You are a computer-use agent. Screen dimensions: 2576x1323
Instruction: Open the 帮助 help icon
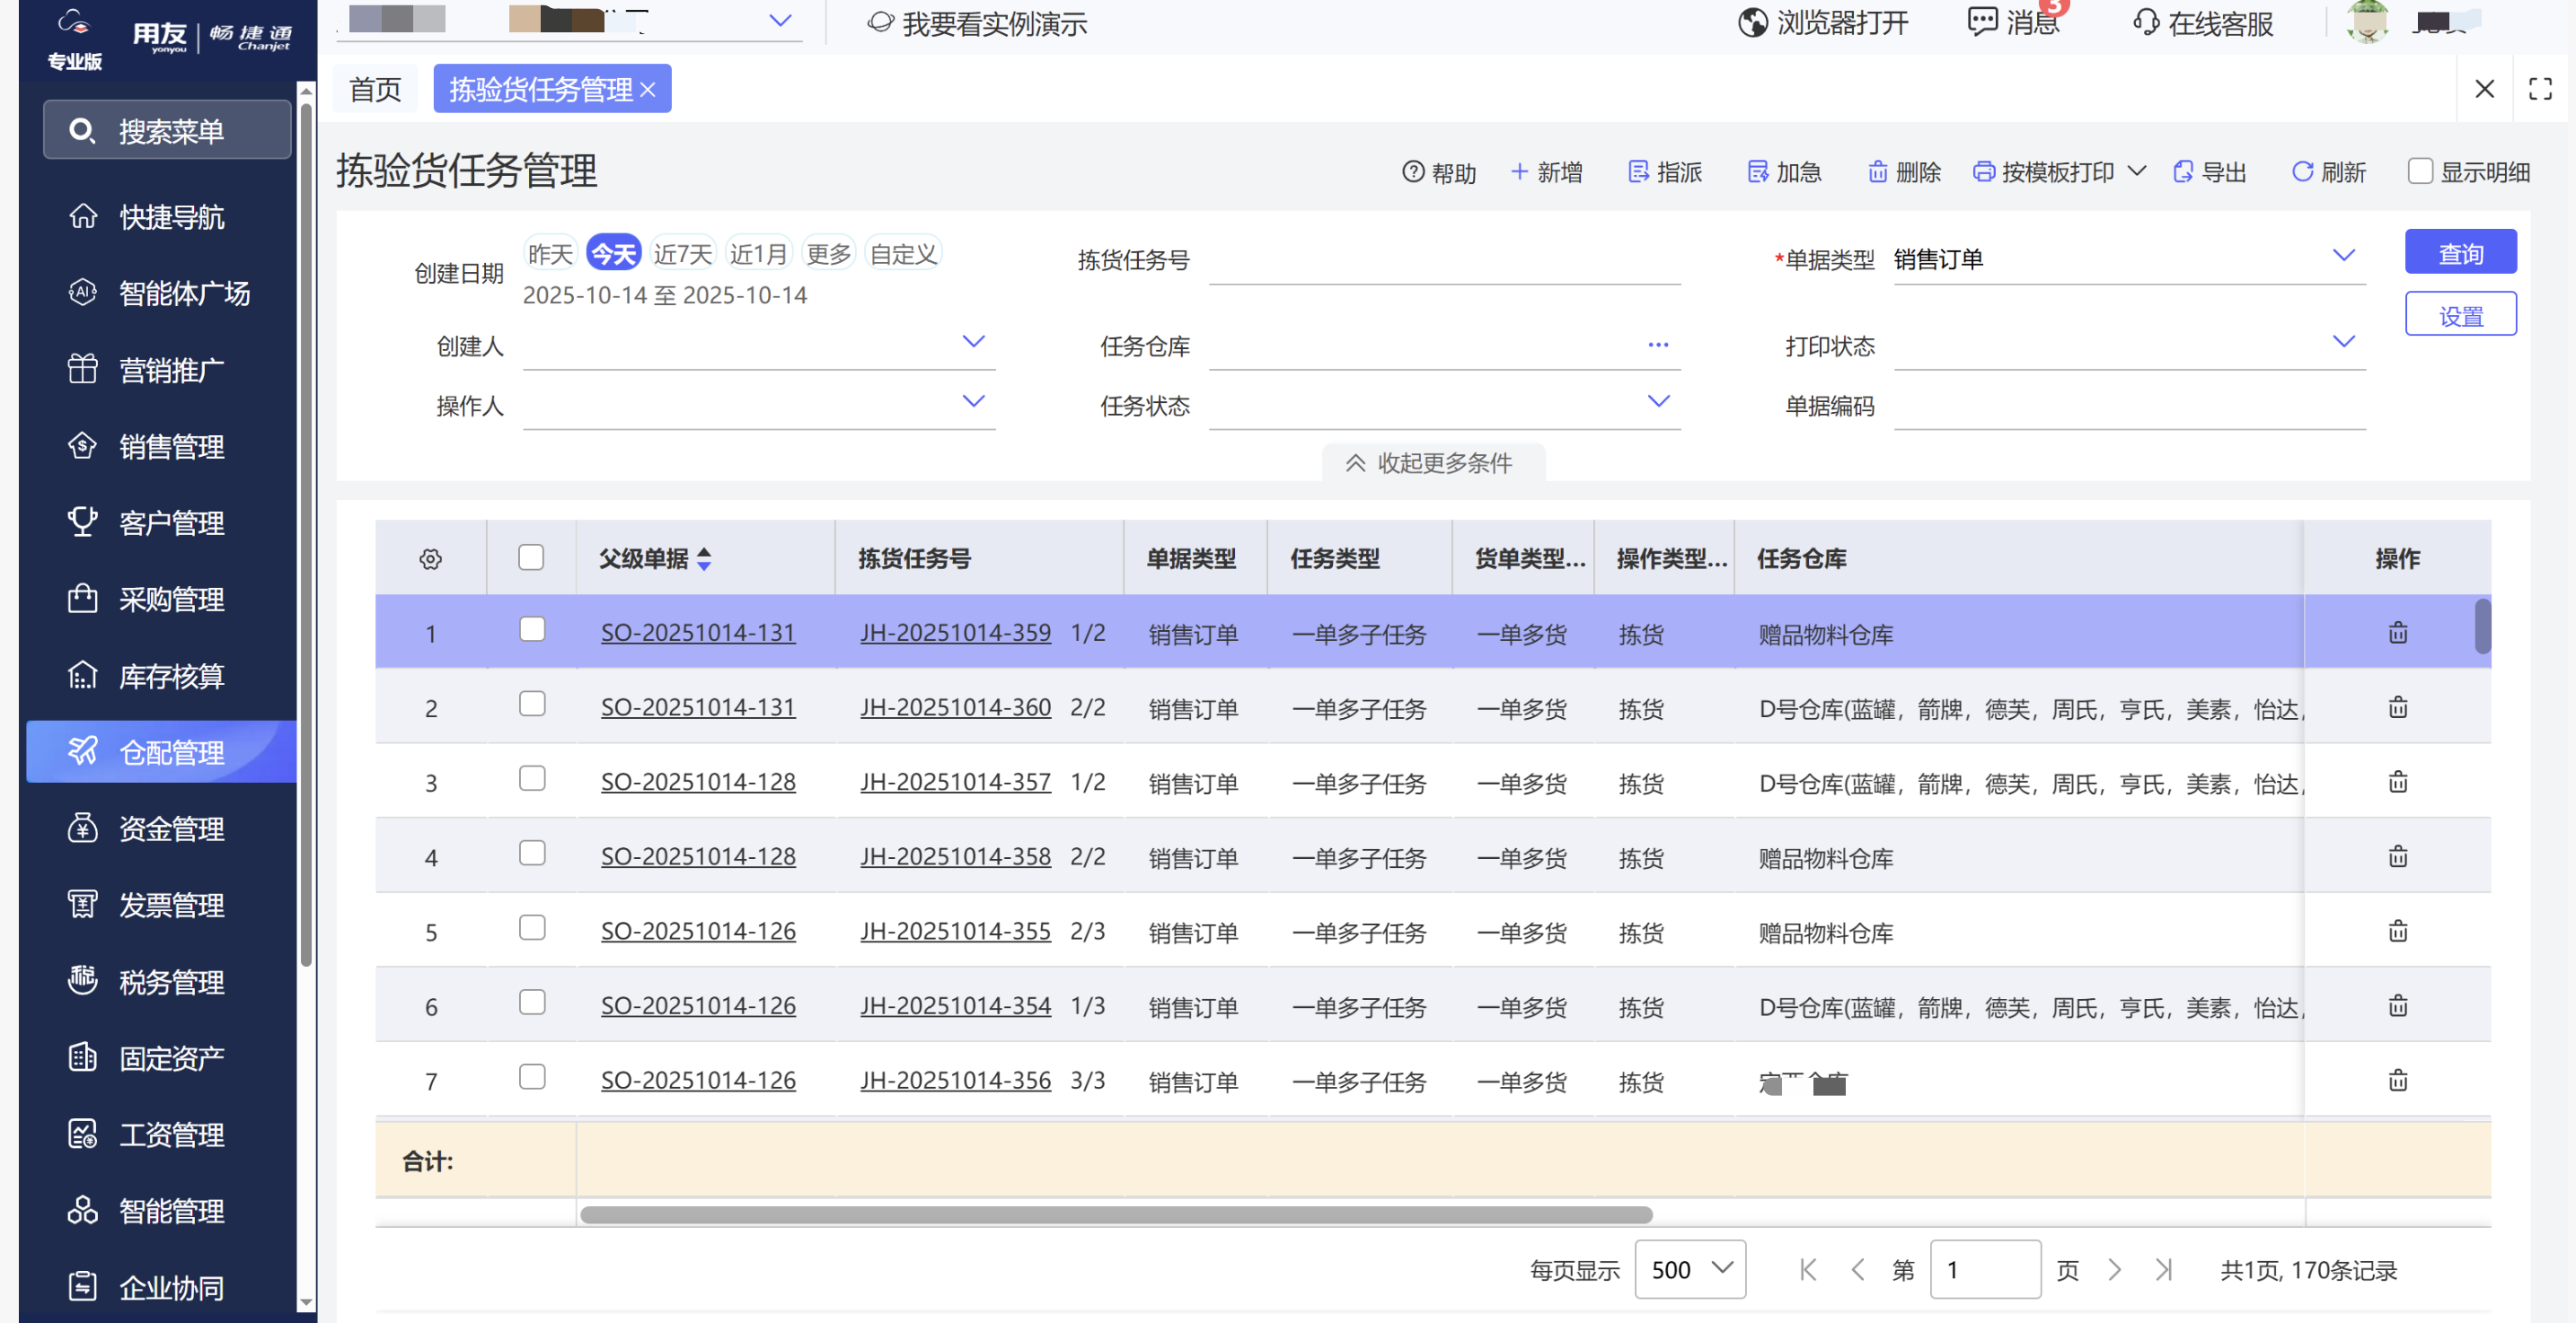click(x=1412, y=171)
